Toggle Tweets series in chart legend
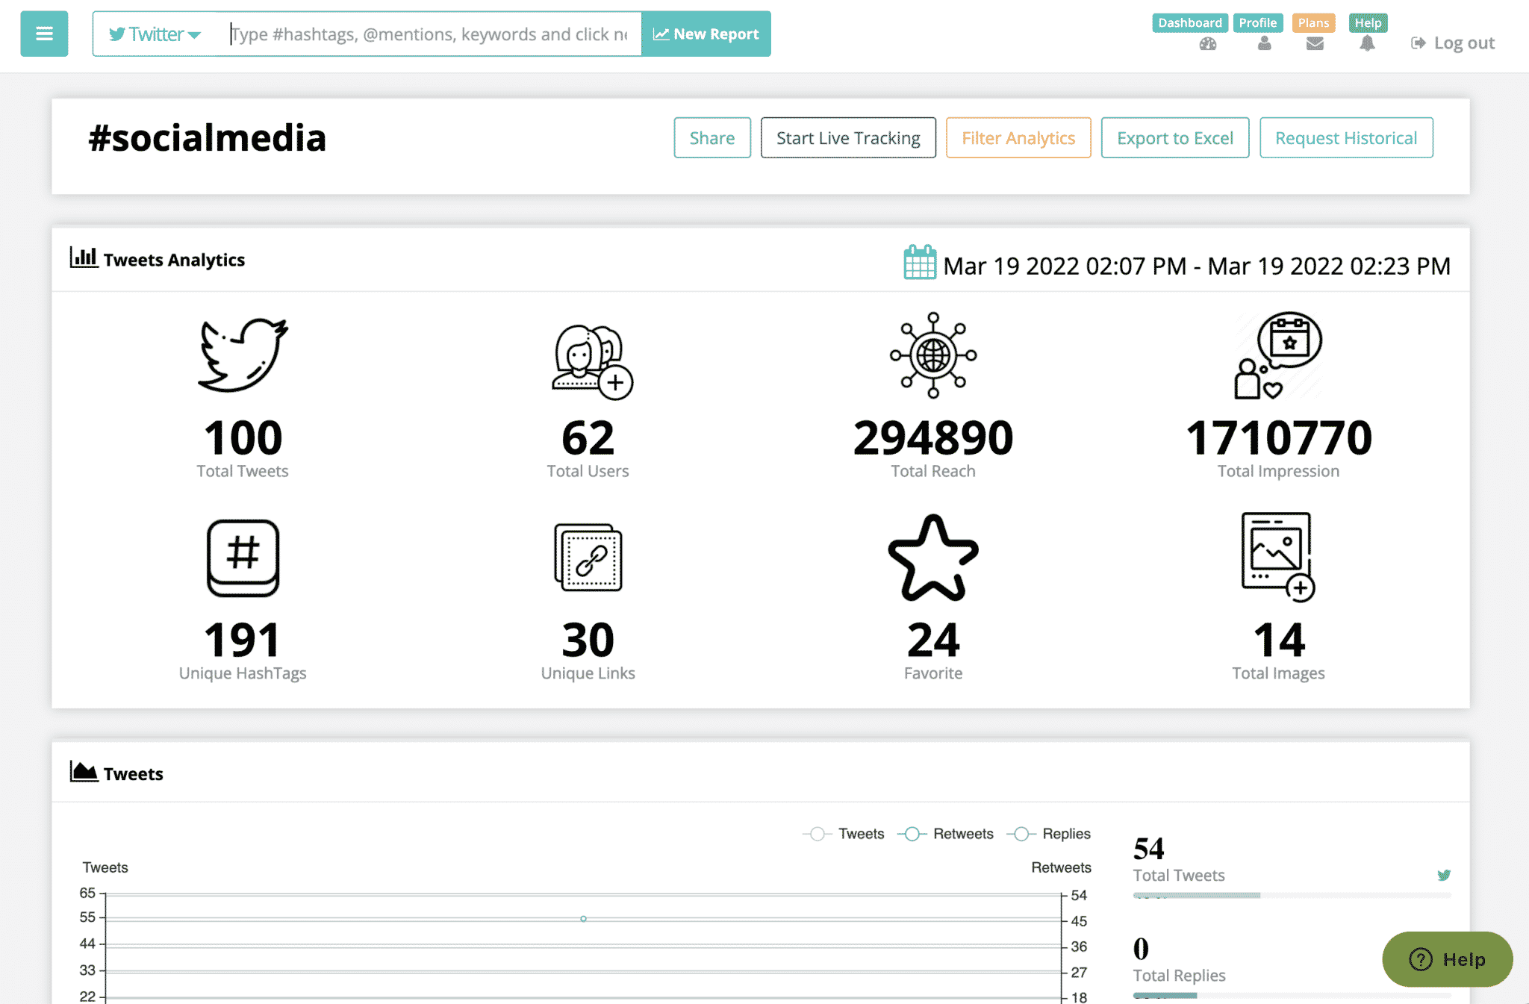 click(x=844, y=834)
